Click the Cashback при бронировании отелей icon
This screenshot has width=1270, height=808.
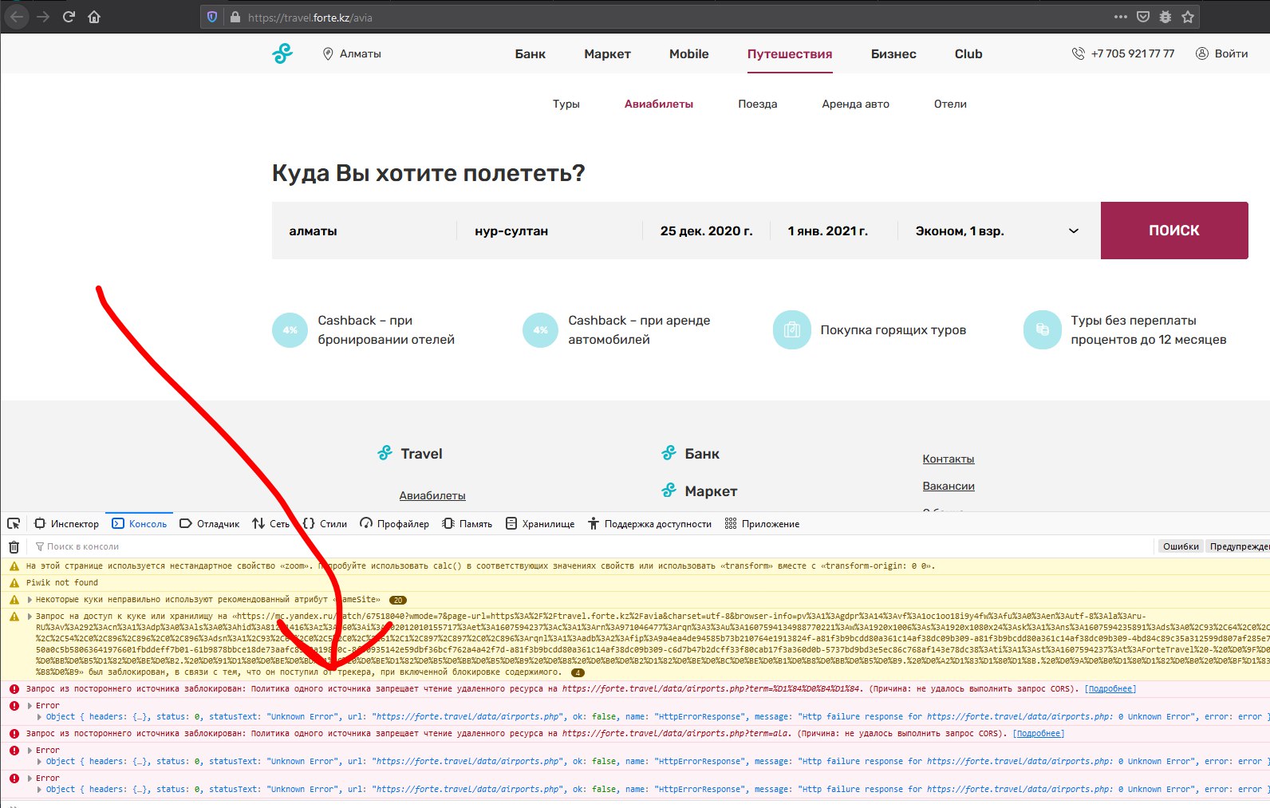point(290,330)
